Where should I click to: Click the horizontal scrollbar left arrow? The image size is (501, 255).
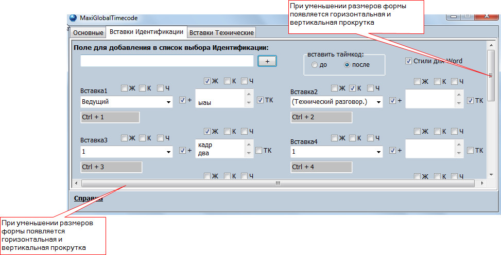76,183
